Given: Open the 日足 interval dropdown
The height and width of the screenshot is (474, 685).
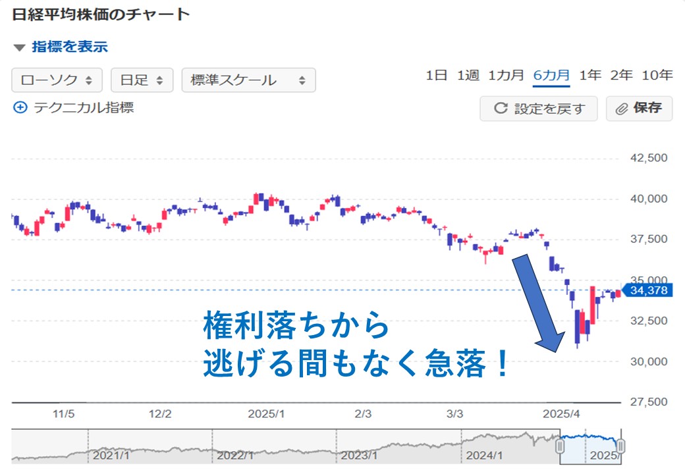Looking at the screenshot, I should pos(142,80).
